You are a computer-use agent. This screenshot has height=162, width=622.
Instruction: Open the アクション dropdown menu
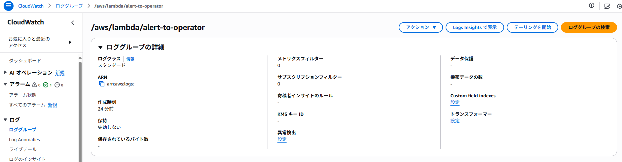coord(421,27)
